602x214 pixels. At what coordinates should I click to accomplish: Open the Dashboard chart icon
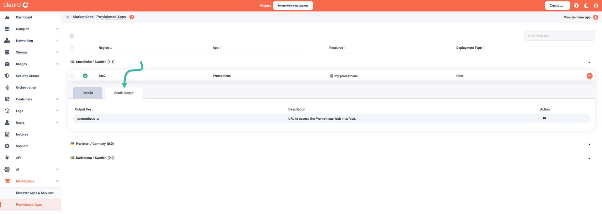tap(7, 17)
